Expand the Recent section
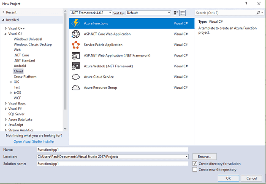This screenshot has height=184, width=266. (3, 12)
